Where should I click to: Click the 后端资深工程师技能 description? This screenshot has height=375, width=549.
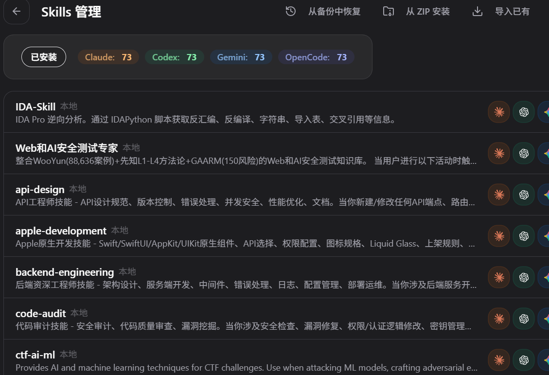[x=246, y=285]
